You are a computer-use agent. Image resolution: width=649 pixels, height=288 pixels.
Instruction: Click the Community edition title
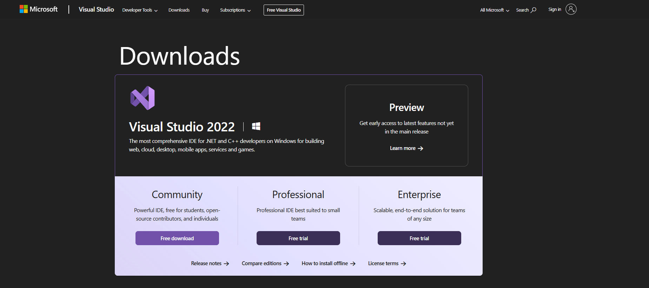(x=177, y=195)
